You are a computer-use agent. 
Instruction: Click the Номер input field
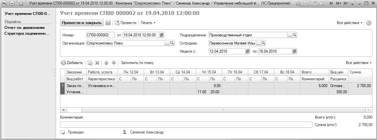tap(100, 35)
